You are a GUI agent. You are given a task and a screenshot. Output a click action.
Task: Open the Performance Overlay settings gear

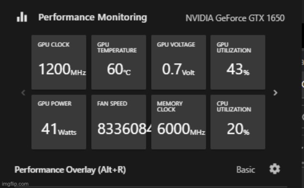pos(275,169)
